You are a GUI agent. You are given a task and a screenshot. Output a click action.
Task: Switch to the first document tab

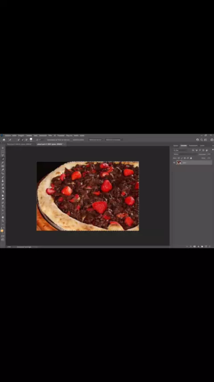point(20,144)
